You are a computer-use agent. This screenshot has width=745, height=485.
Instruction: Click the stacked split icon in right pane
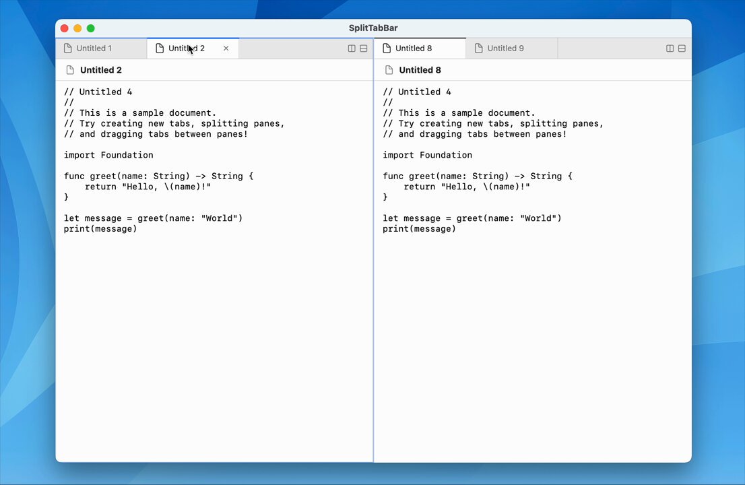click(x=682, y=48)
